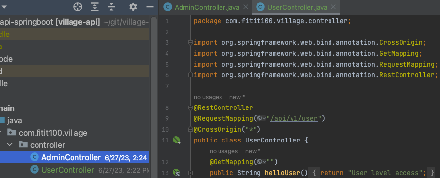Collapse the controller folder in project tree
The width and height of the screenshot is (440, 178).
10,145
